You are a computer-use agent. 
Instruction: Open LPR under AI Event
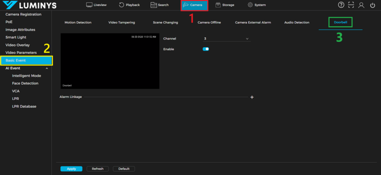(x=15, y=99)
